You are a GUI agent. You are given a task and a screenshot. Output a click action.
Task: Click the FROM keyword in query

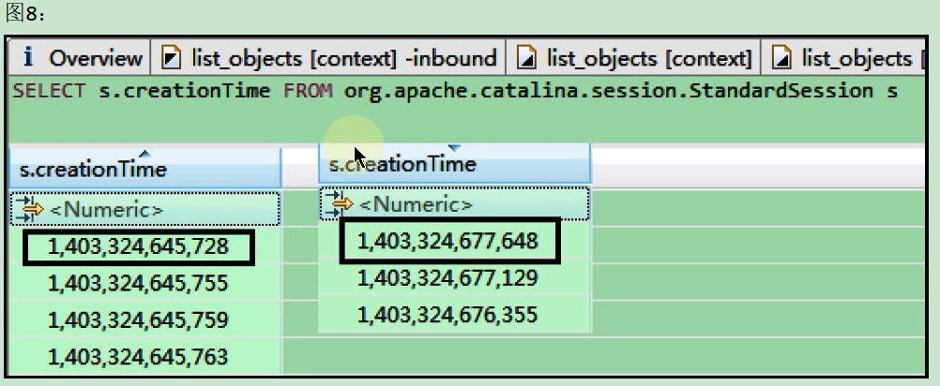308,91
